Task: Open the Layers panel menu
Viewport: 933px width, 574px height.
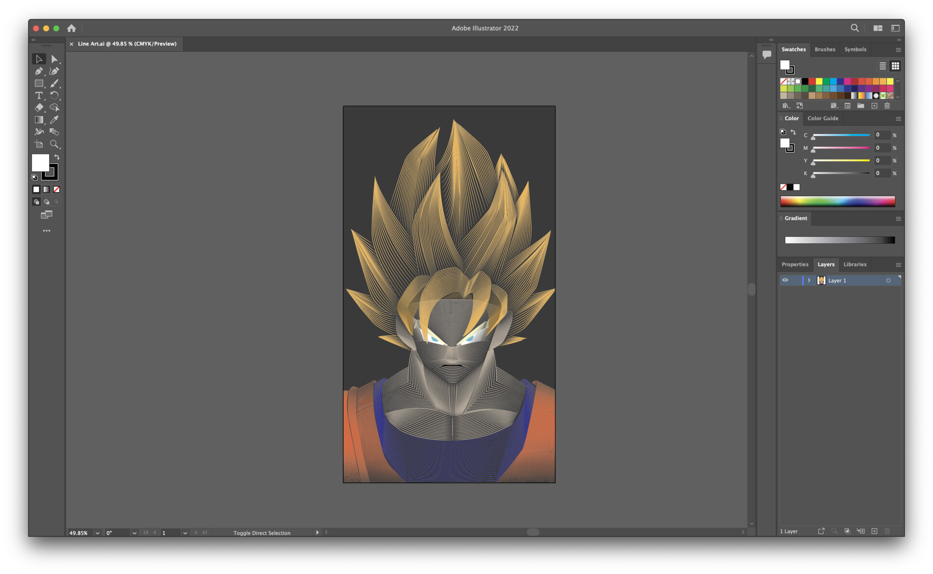Action: (x=898, y=265)
